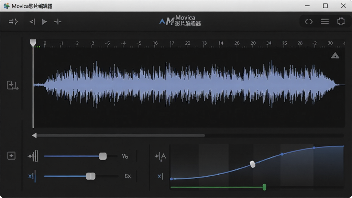Click the ruler mark labeled 0
The image size is (352, 198).
click(x=45, y=43)
